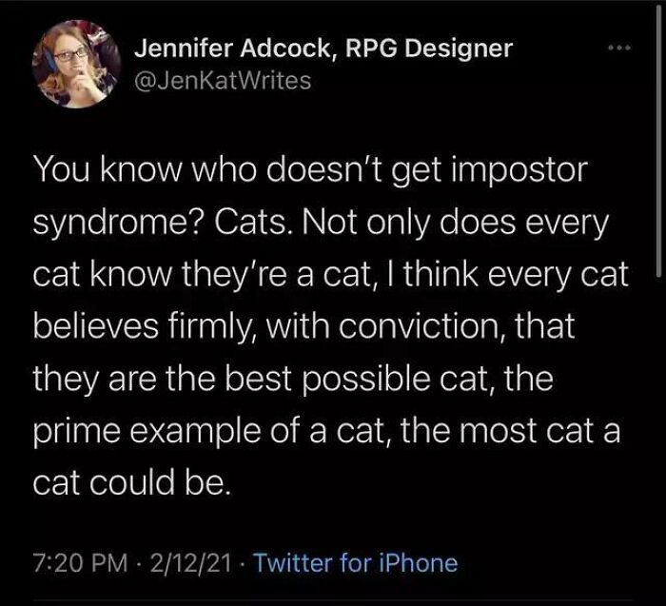Click the 7:20 PM timestamp

(81, 563)
